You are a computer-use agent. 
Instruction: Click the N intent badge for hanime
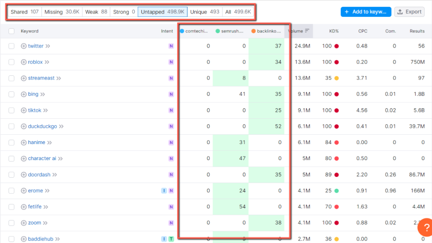coord(171,142)
